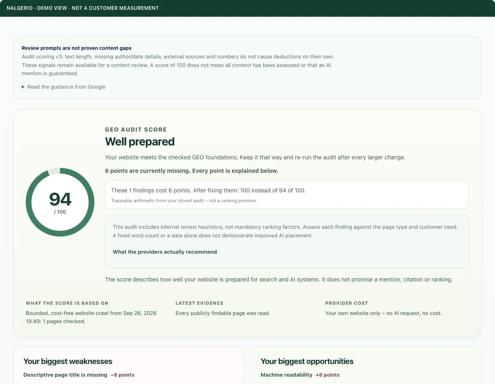Click the "LATEST EVIDENCE" label
This screenshot has height=384, width=495.
(x=199, y=303)
